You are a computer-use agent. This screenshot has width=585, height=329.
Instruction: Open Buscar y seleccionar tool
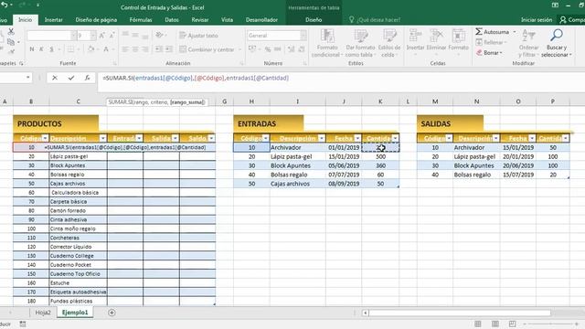click(x=557, y=43)
